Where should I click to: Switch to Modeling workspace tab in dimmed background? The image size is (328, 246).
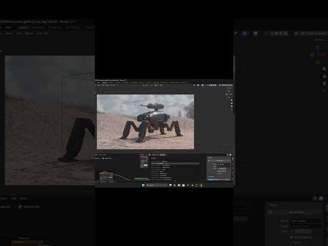38,27
